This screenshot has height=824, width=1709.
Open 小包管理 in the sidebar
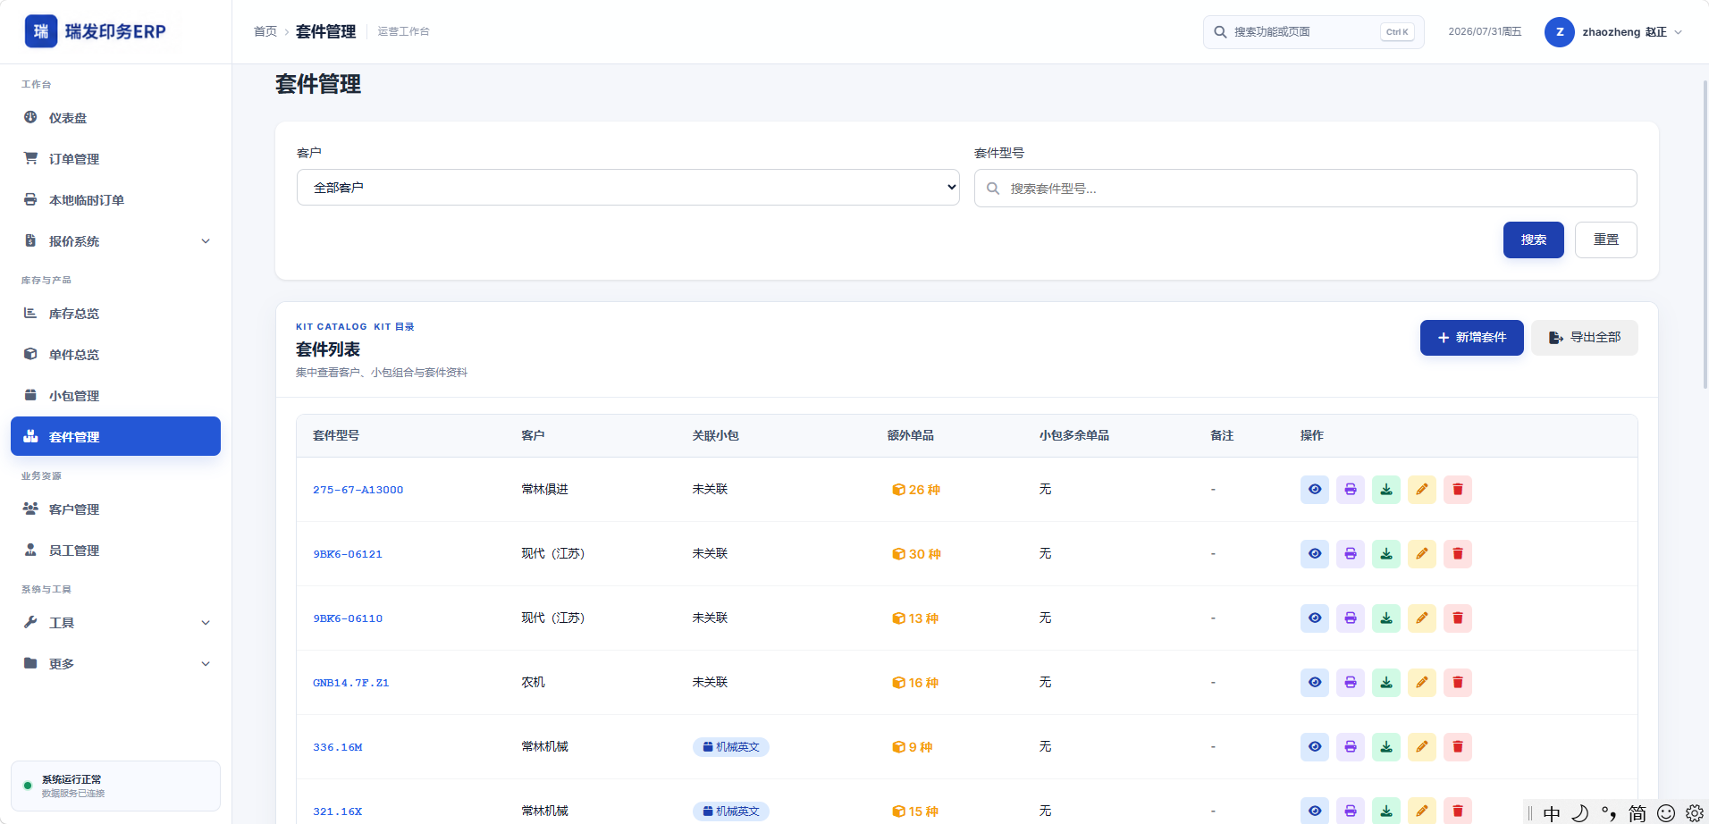tap(115, 396)
